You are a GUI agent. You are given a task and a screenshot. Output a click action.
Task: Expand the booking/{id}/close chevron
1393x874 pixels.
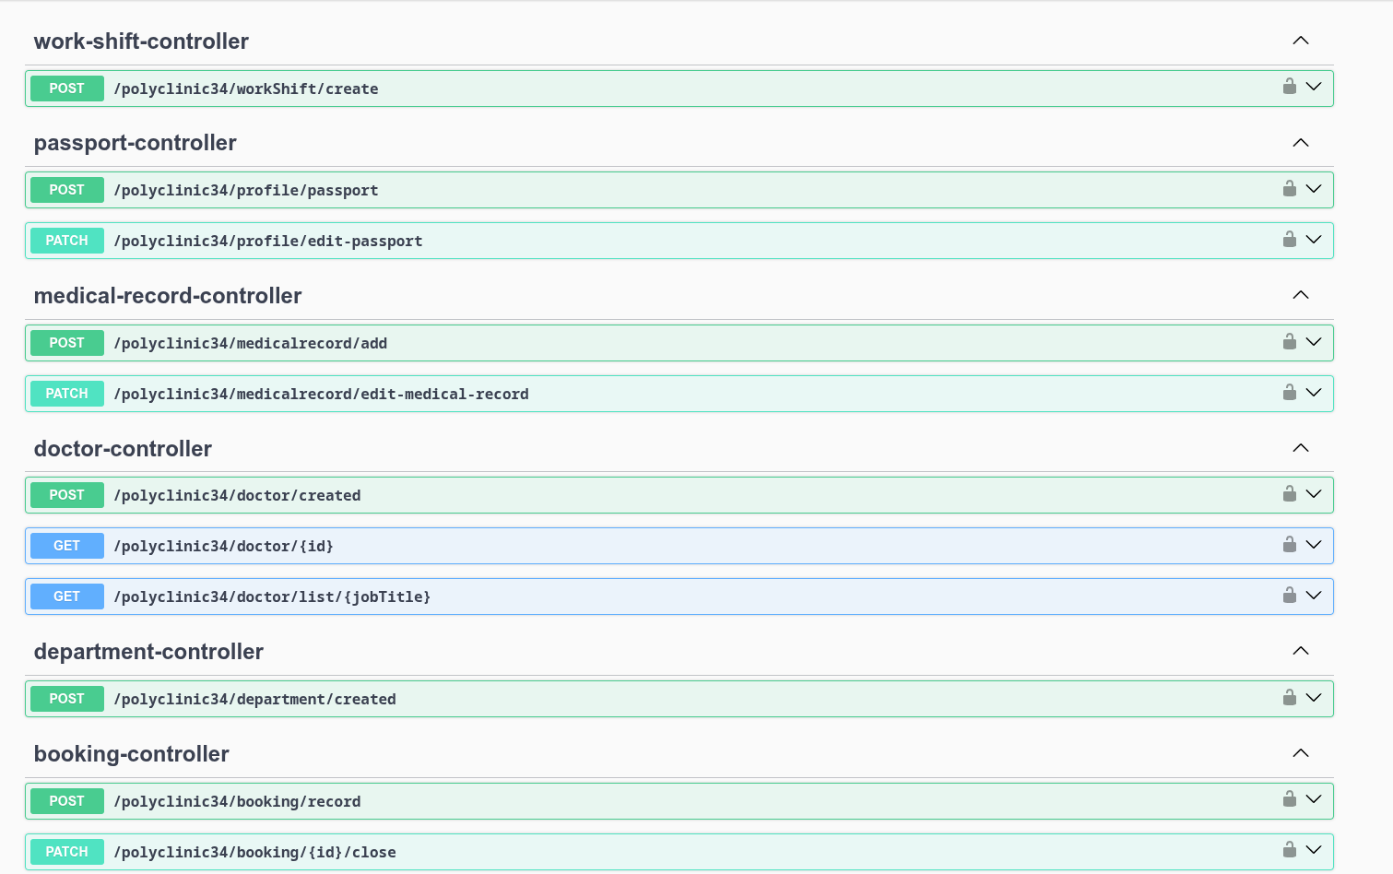pos(1314,850)
